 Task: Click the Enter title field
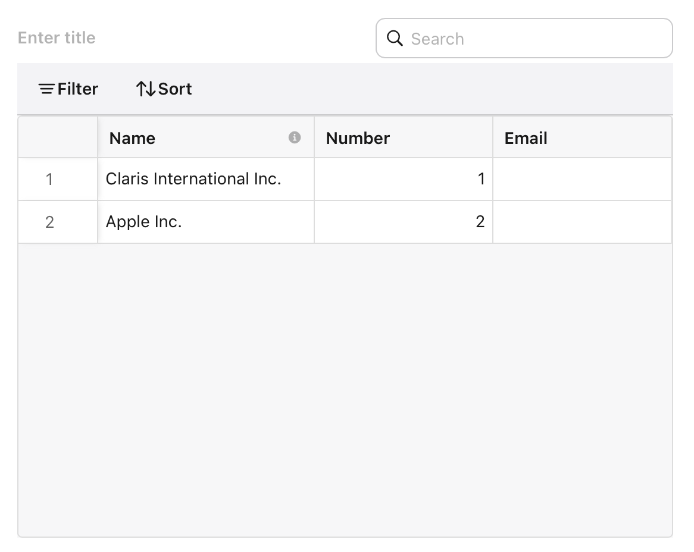57,37
